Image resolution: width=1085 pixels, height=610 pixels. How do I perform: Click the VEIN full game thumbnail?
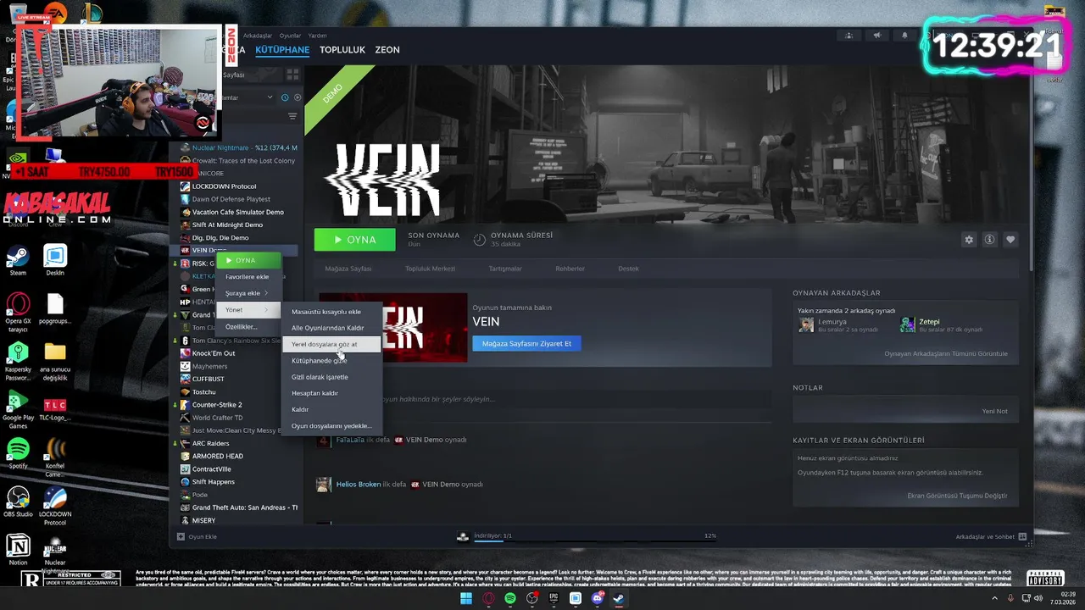393,327
